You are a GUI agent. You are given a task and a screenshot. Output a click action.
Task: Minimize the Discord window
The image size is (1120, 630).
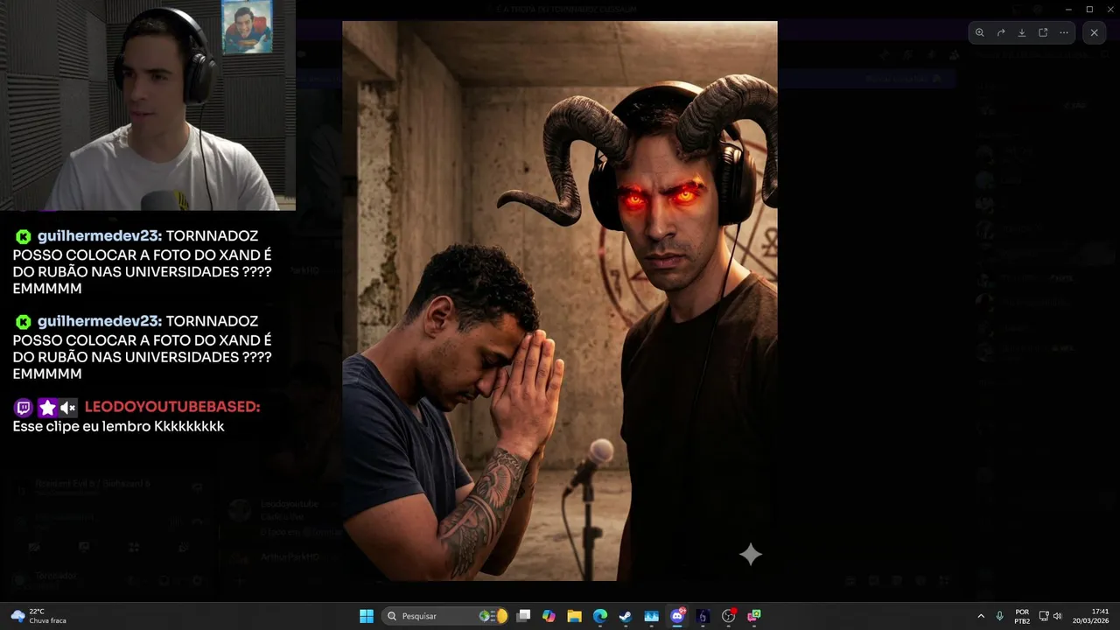coord(1068,9)
